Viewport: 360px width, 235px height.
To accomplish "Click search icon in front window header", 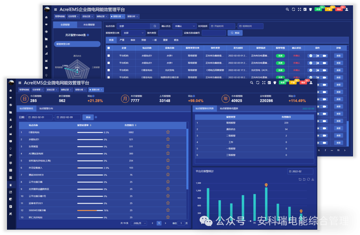I will coord(252,83).
